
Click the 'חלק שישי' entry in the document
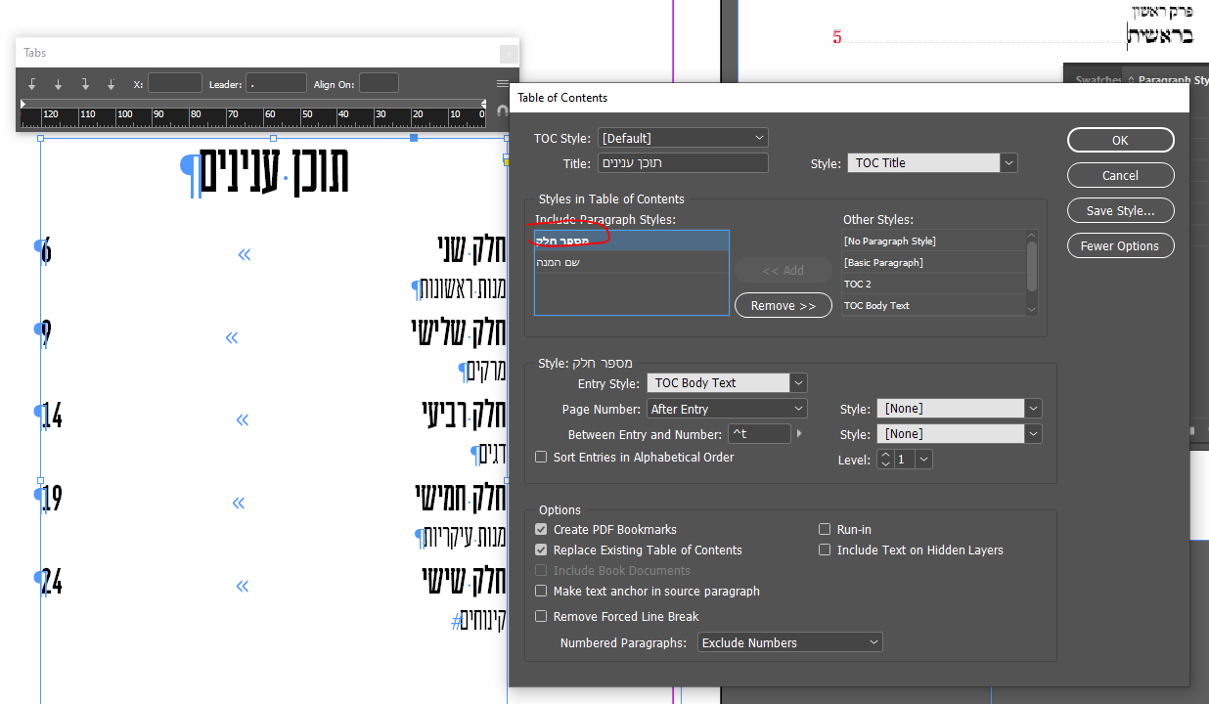[465, 581]
